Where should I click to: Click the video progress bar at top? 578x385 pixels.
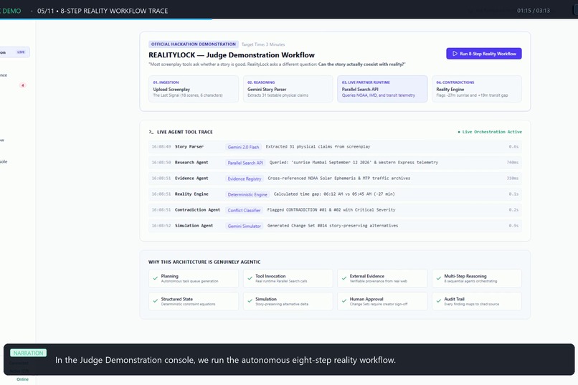point(289,19)
